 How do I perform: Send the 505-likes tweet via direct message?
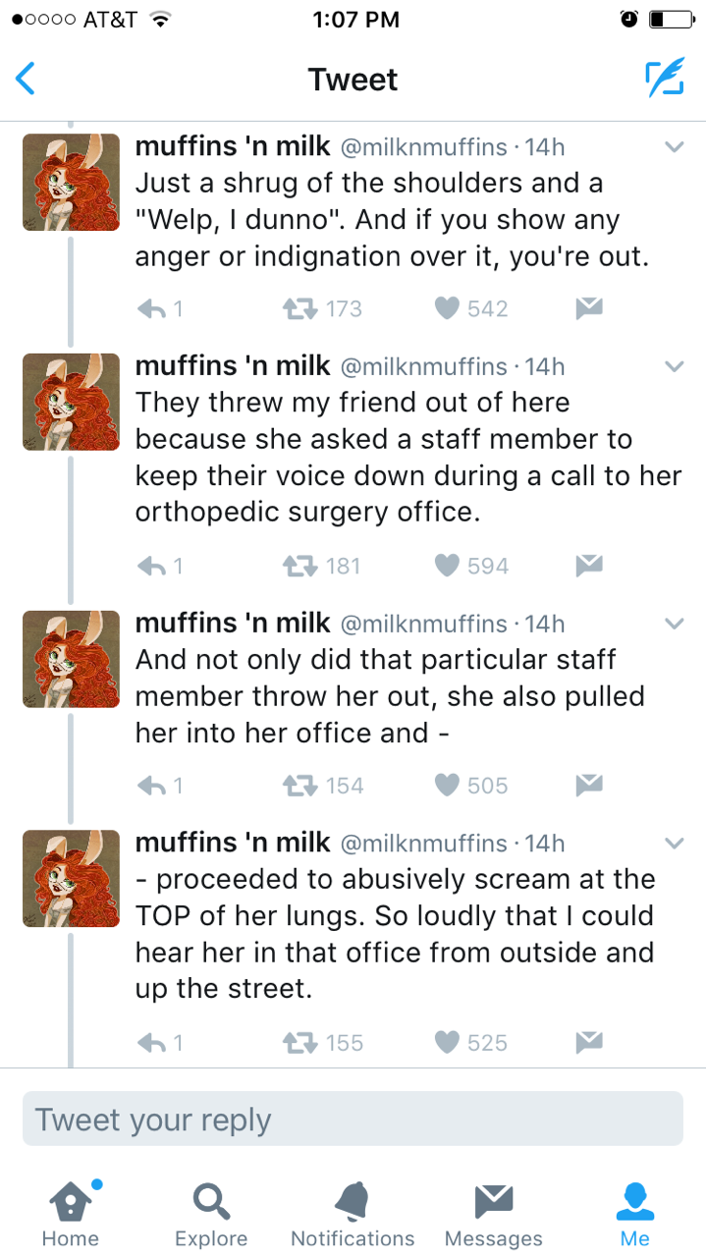point(587,785)
